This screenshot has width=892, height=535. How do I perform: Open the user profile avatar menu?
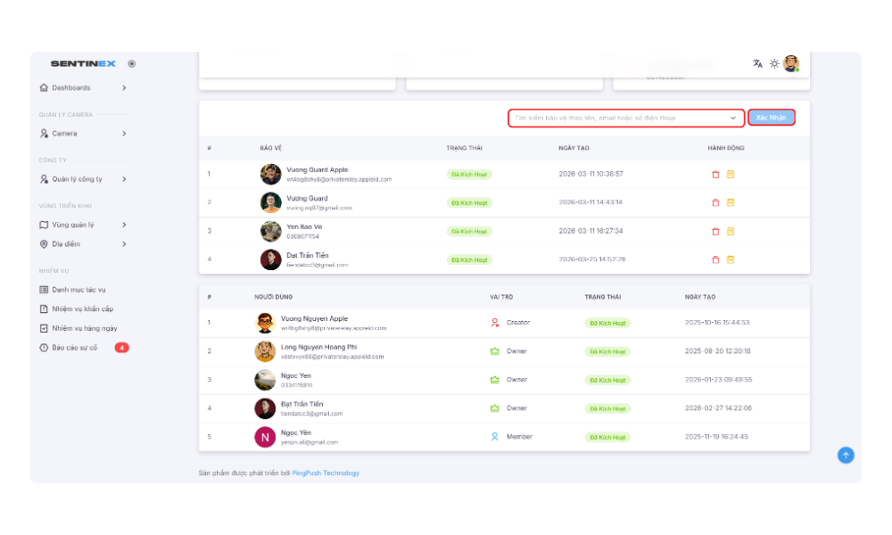pyautogui.click(x=790, y=63)
